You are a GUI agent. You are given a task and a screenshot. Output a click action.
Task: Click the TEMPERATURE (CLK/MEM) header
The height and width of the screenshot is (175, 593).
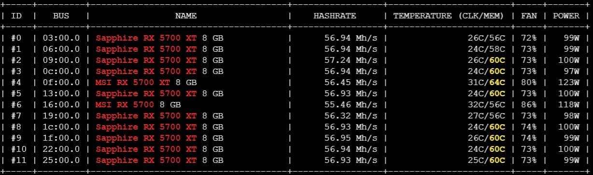pyautogui.click(x=448, y=15)
